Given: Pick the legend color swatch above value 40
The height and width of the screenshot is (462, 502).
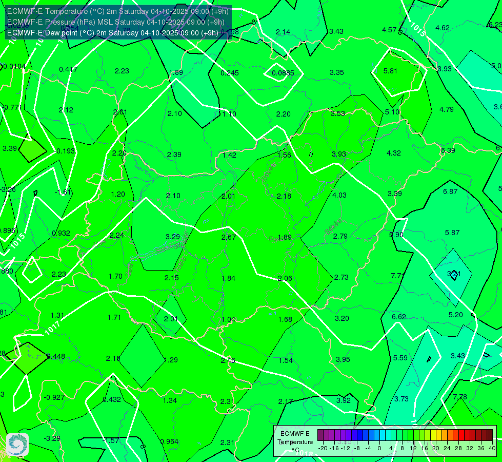Looking at the screenshot, I should [x=490, y=435].
